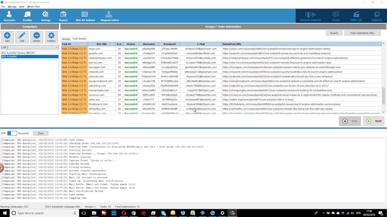Select the newsolympique.com site cell

(102, 58)
